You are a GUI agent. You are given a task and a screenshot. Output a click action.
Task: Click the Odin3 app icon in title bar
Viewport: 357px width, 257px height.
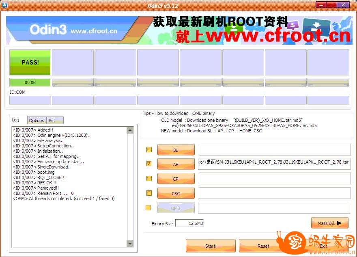click(4, 4)
